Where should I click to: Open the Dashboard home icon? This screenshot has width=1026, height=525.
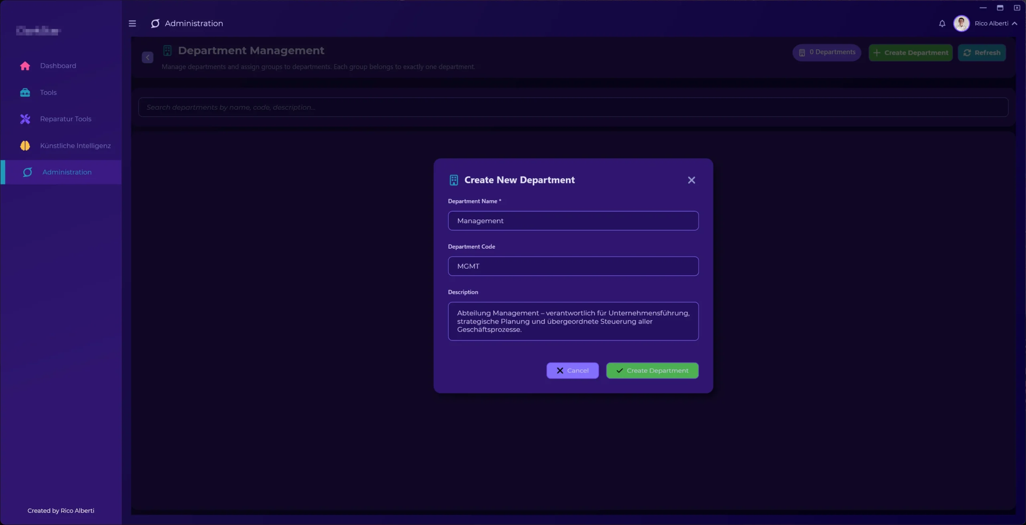coord(25,65)
